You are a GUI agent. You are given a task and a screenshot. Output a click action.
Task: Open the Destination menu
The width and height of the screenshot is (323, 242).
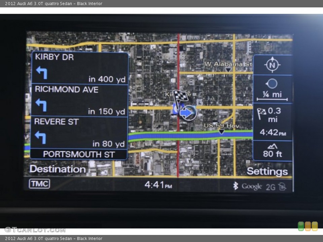pyautogui.click(x=58, y=169)
